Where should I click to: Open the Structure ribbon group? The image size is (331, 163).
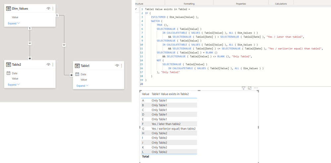pyautogui.click(x=138, y=4)
